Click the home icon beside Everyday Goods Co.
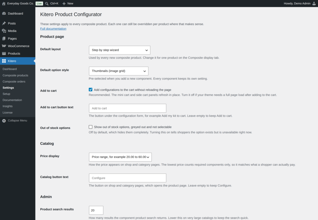Screen dimensions: 318x220 pyautogui.click(x=4, y=3)
